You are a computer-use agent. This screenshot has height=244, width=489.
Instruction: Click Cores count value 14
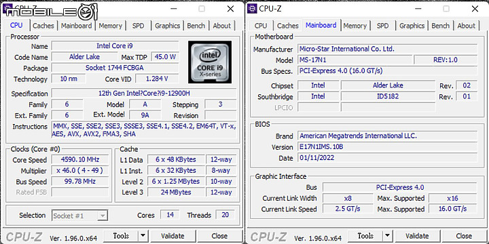click(170, 215)
